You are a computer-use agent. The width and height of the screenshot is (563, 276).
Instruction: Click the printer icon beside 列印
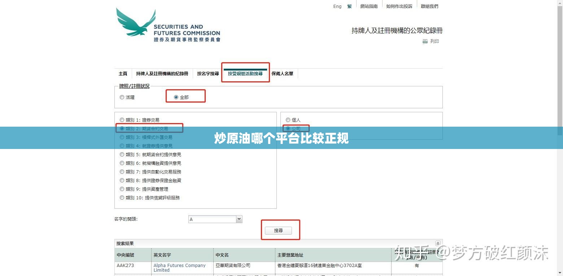click(x=425, y=41)
